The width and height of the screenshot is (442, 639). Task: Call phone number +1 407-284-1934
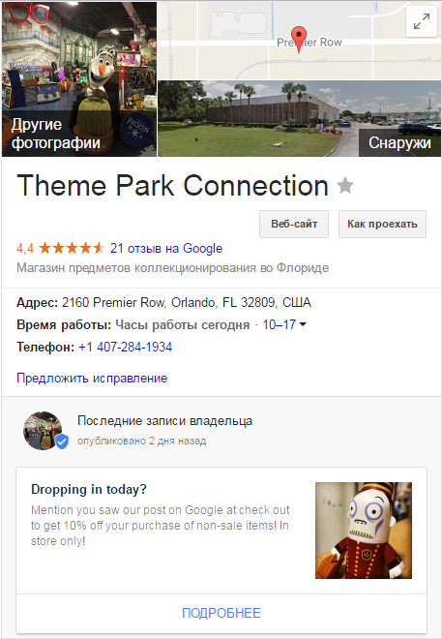pyautogui.click(x=125, y=347)
